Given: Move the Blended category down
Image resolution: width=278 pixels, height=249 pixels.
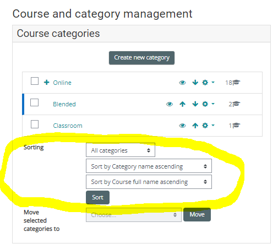Looking at the screenshot, I should pos(195,104).
